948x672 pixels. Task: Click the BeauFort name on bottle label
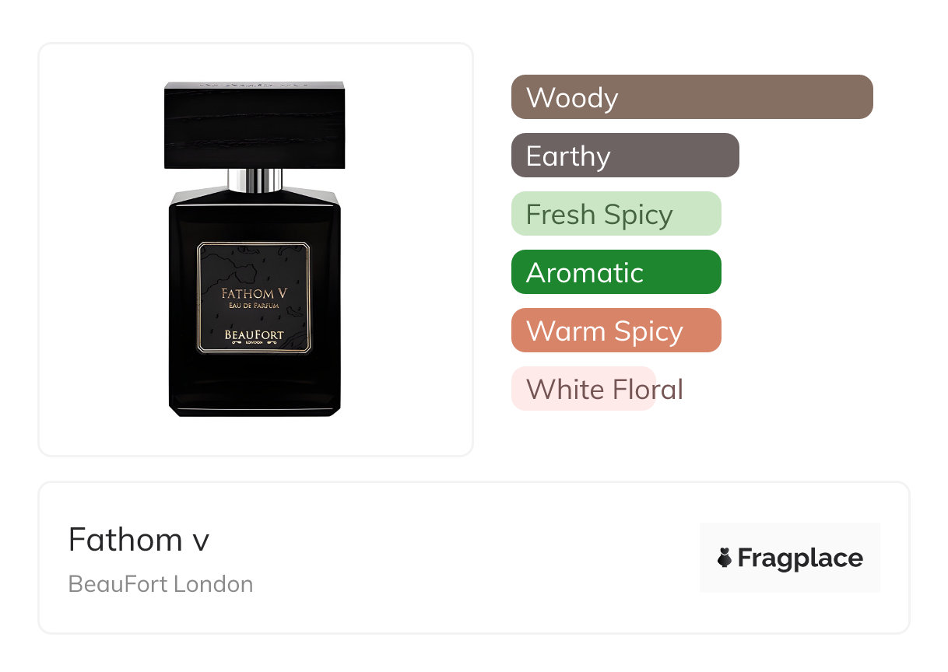pyautogui.click(x=254, y=334)
